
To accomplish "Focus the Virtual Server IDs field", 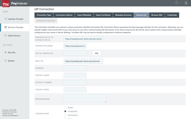I will coord(75,53).
